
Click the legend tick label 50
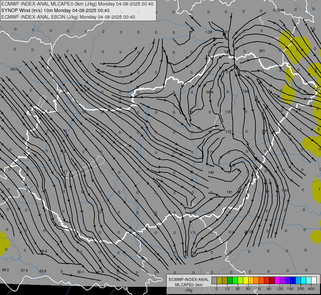click(248, 289)
